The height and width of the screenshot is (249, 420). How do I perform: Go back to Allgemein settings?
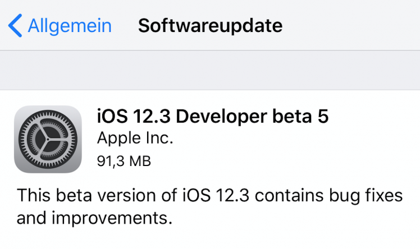tap(69, 26)
